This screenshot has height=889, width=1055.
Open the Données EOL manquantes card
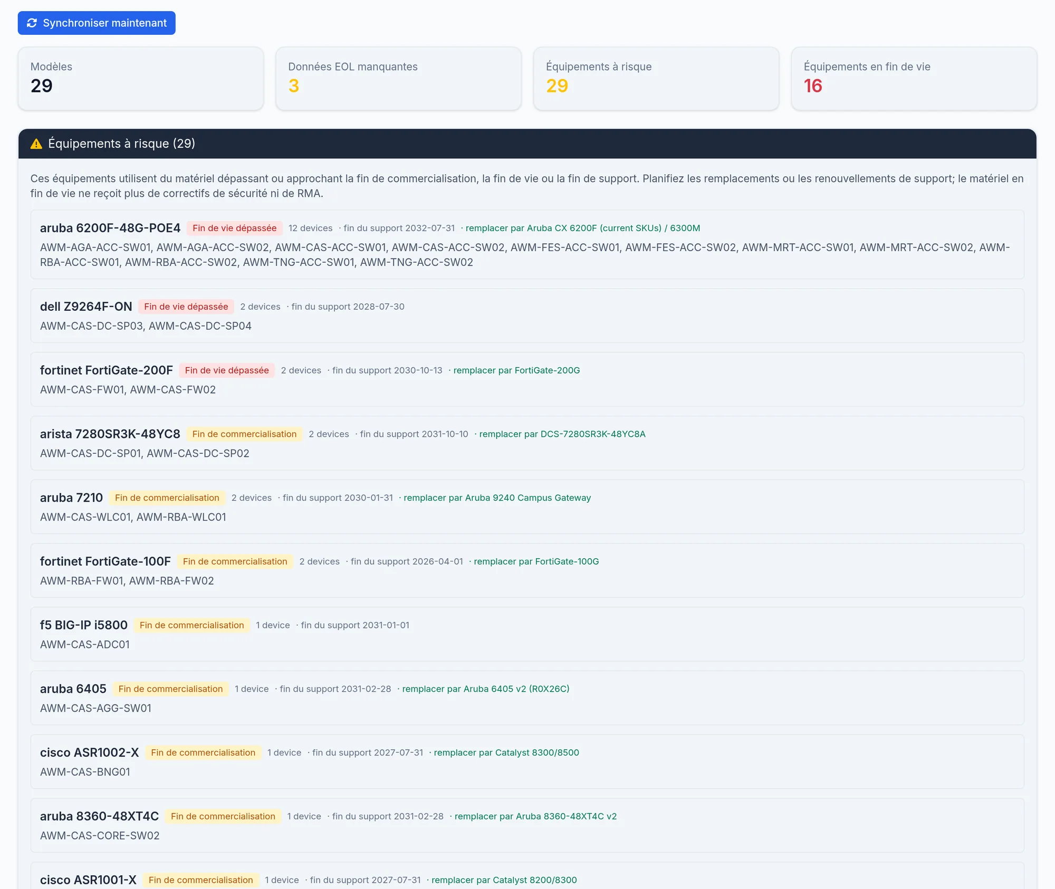tap(399, 79)
